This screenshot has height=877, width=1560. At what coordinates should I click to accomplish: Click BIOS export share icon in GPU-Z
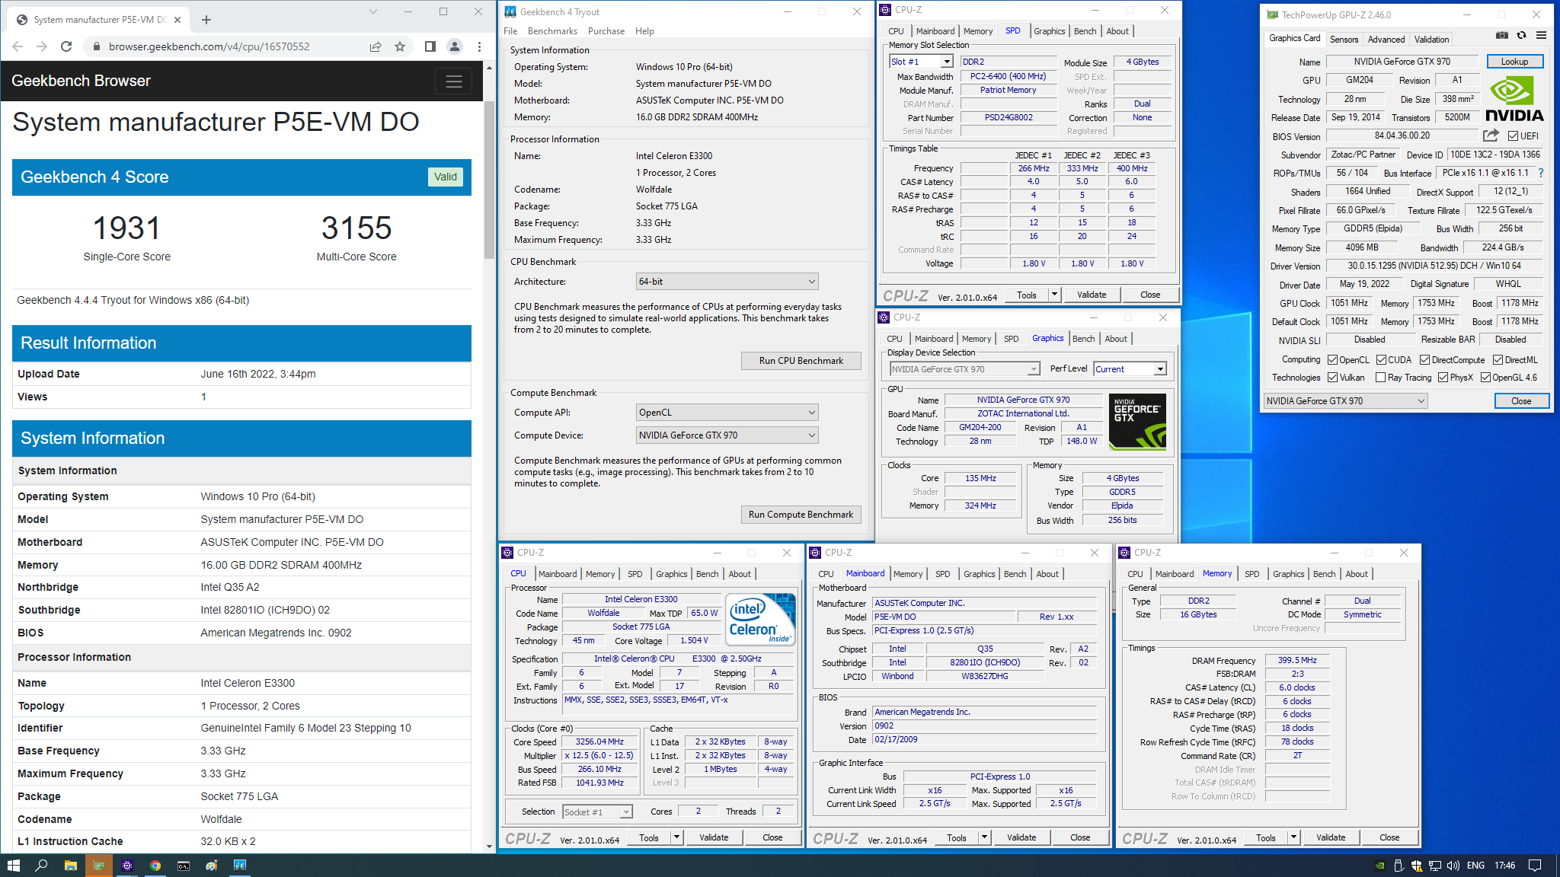[x=1491, y=136]
